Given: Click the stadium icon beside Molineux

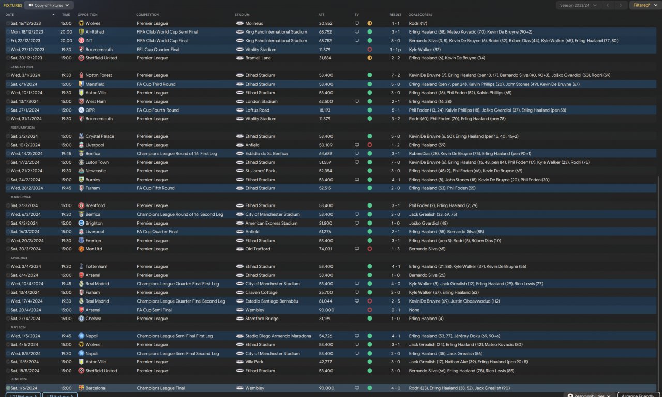Looking at the screenshot, I should pyautogui.click(x=239, y=23).
